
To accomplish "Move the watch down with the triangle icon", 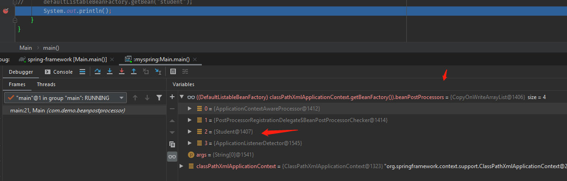I will [172, 133].
